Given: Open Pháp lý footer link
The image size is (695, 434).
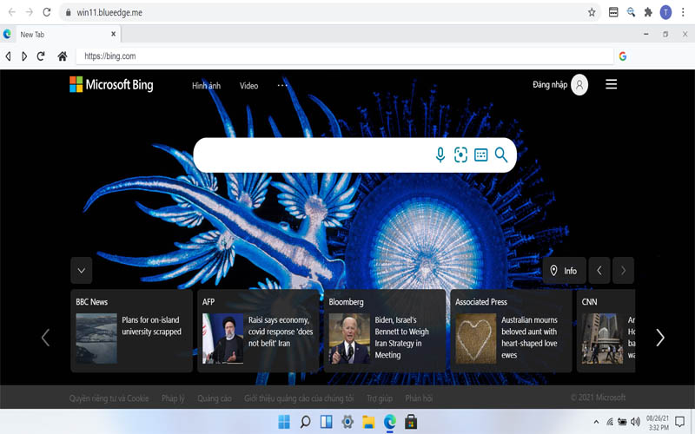Looking at the screenshot, I should [x=173, y=398].
